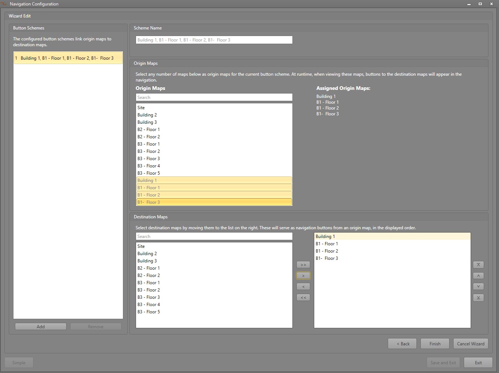This screenshot has width=499, height=373.
Task: Click Cancel Wizard button
Action: tap(471, 344)
